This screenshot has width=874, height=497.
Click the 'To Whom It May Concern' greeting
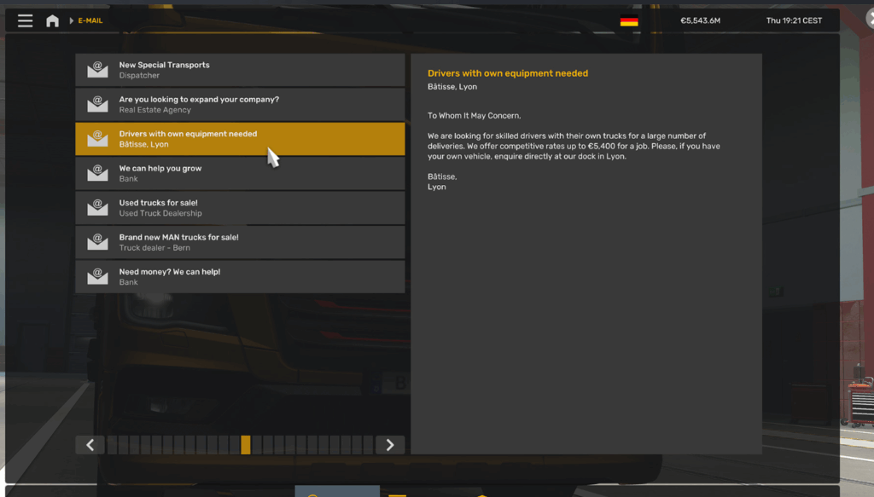(x=475, y=116)
